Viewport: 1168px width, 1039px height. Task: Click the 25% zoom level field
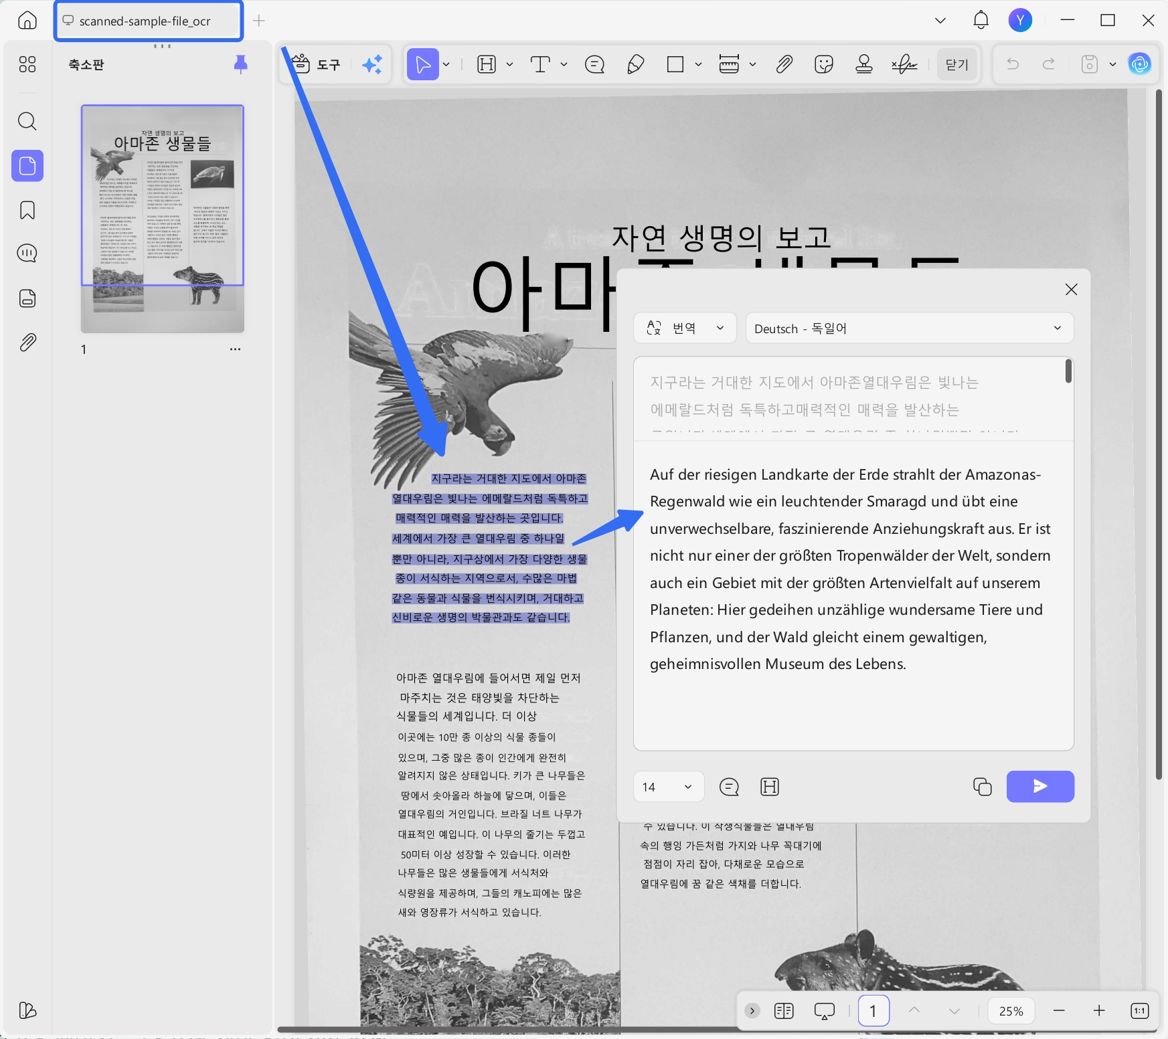1011,1011
